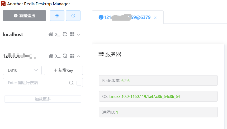Select the localhost connection name
227x129 pixels.
coord(13,34)
